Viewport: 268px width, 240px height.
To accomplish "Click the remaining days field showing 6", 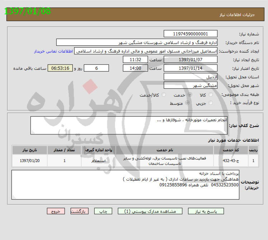I will click(96, 68).
